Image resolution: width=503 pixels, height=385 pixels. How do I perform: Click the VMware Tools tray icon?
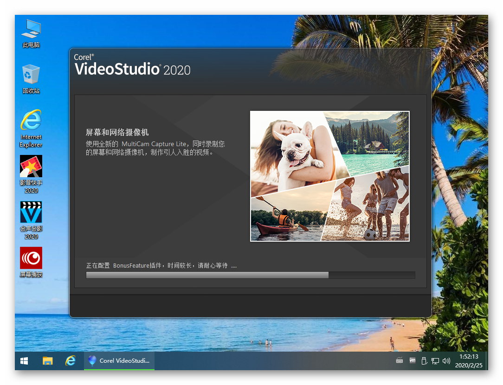[x=413, y=360]
